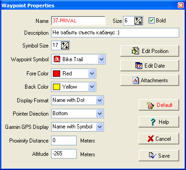Click the Name field containing 37-PRIVAL
Image resolution: width=186 pixels, height=170 pixels.
click(x=78, y=21)
